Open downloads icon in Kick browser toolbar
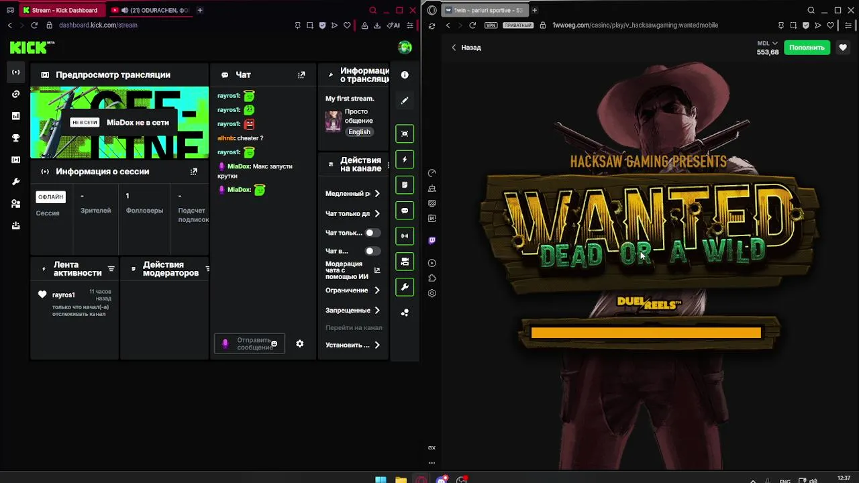859x483 pixels. point(377,25)
